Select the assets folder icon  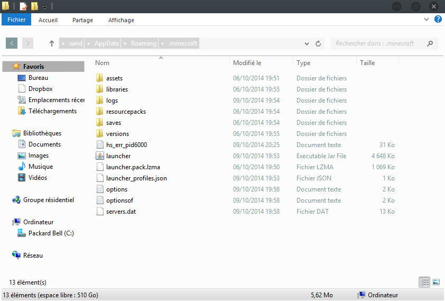click(99, 78)
